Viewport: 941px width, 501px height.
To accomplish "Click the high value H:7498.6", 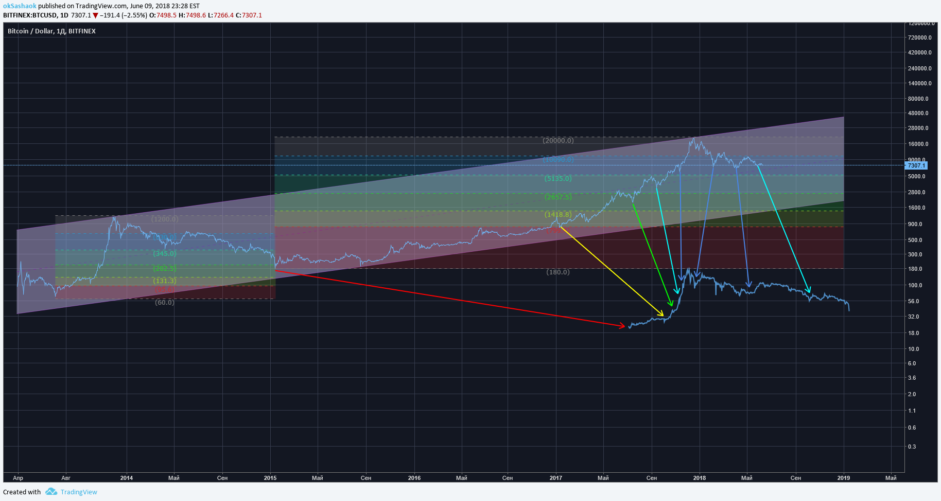I will pos(192,15).
